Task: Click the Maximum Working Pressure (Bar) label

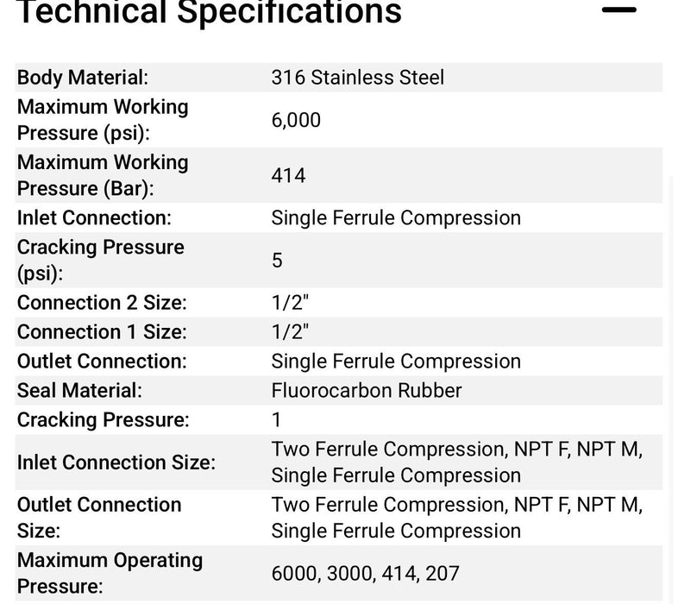Action: [103, 175]
